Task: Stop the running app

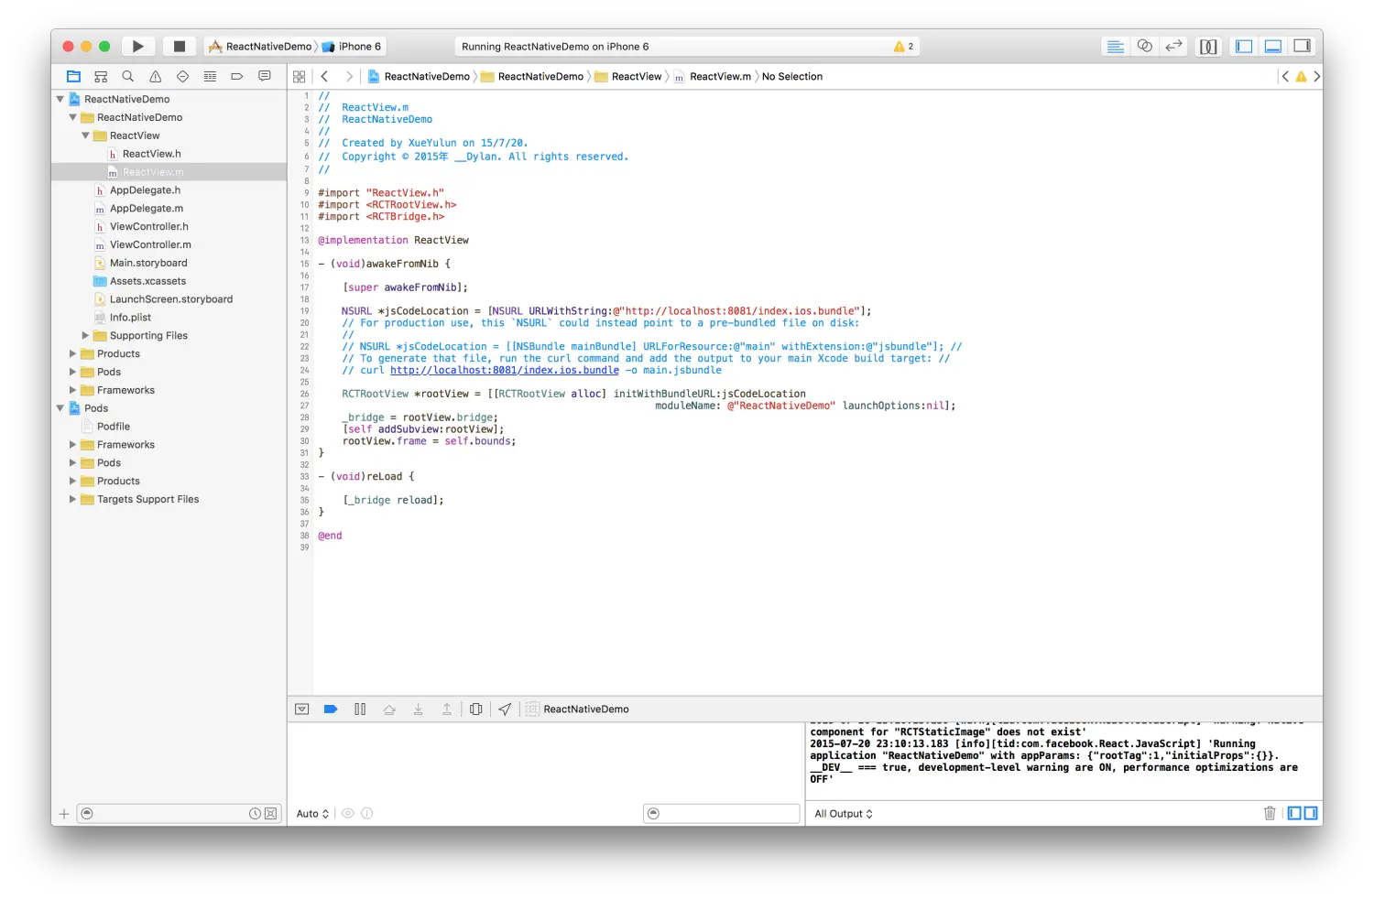Action: (x=180, y=47)
